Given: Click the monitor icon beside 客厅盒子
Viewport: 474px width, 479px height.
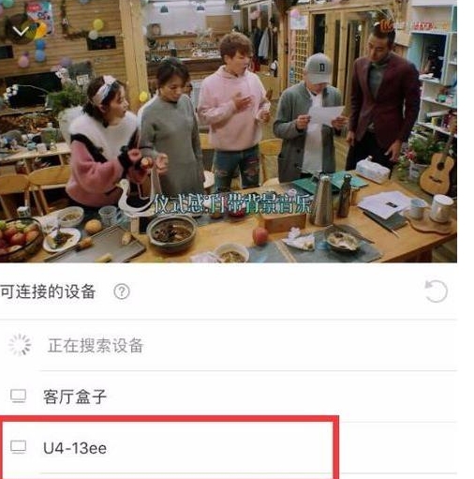Looking at the screenshot, I should (18, 397).
